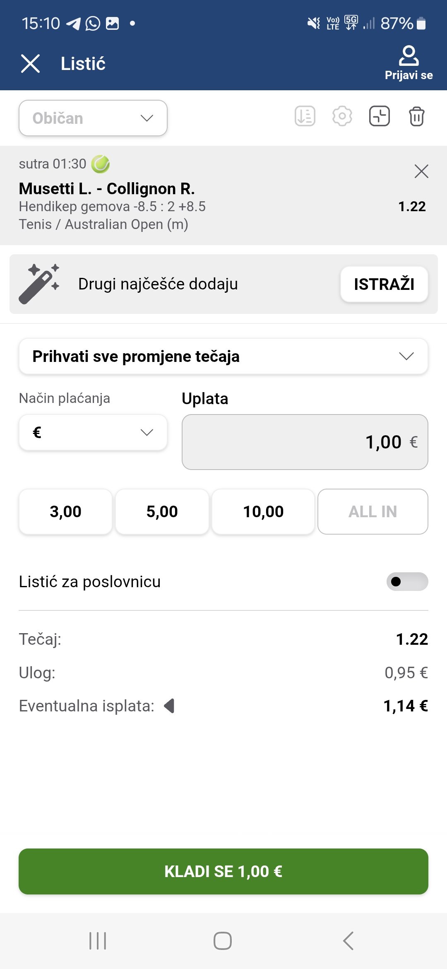Tap the trash icon to clear the slip
Screen dimensions: 447x969
[x=416, y=116]
